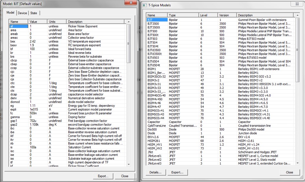Select Dio500 model row

[221, 129]
